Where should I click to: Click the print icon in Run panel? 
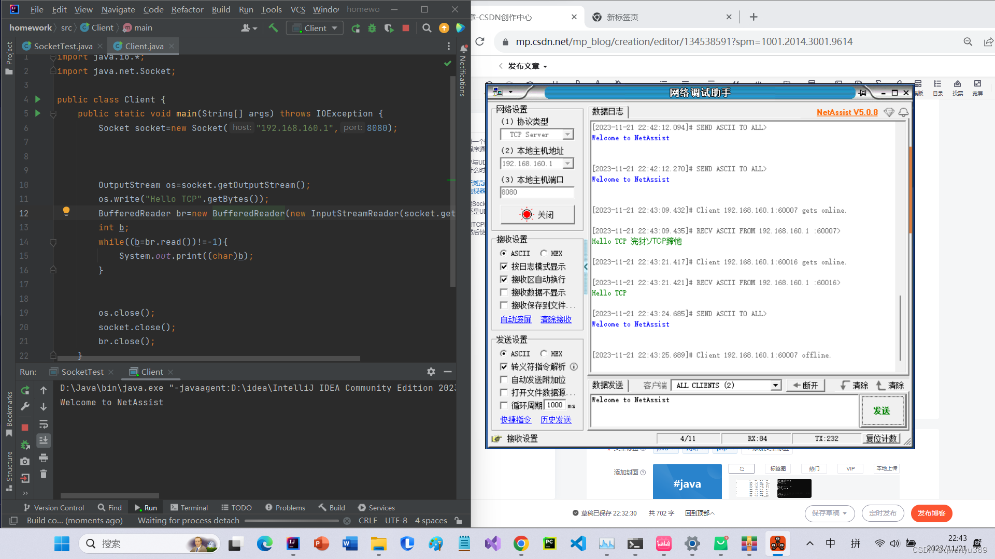[x=44, y=458]
